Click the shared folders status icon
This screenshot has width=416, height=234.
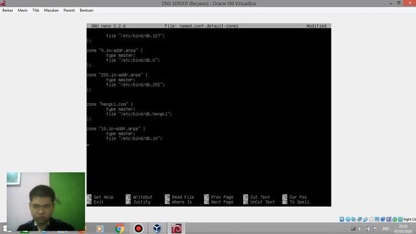pyautogui.click(x=371, y=219)
